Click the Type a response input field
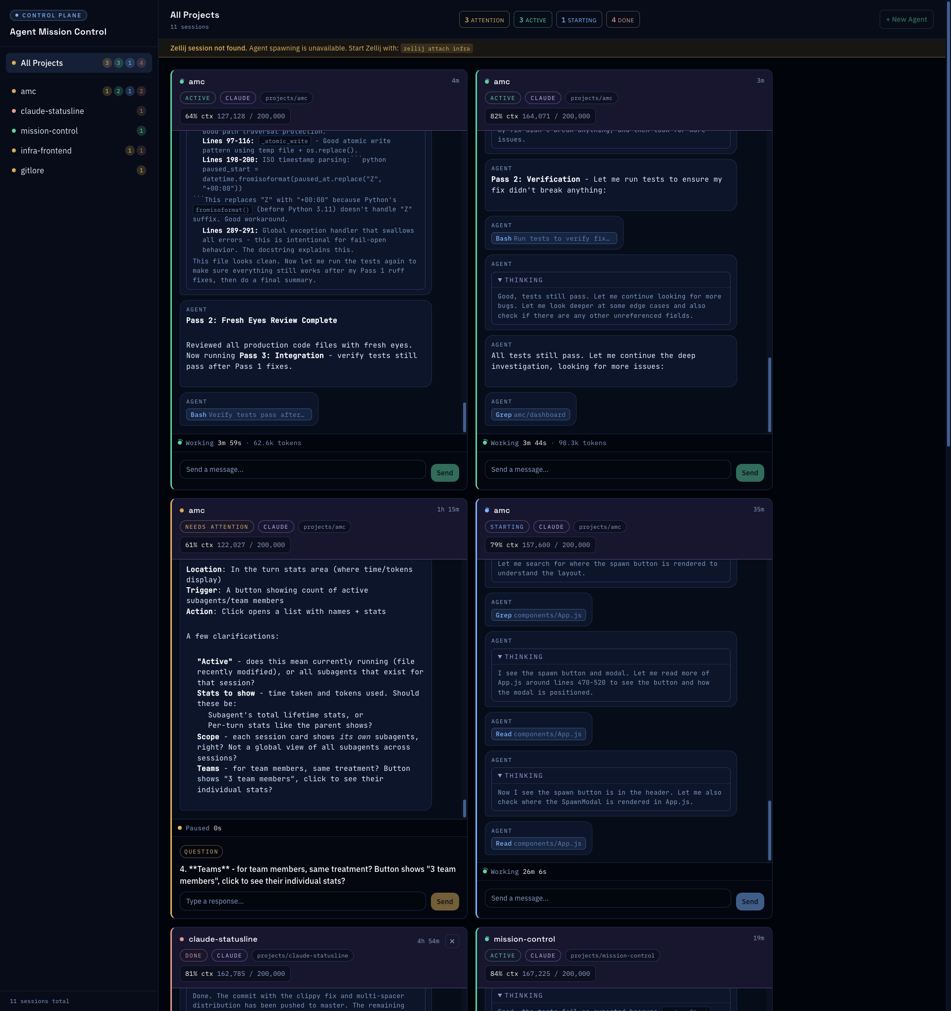This screenshot has height=1011, width=951. (302, 901)
